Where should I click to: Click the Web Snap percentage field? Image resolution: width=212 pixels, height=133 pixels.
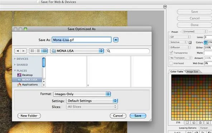[x=208, y=63]
